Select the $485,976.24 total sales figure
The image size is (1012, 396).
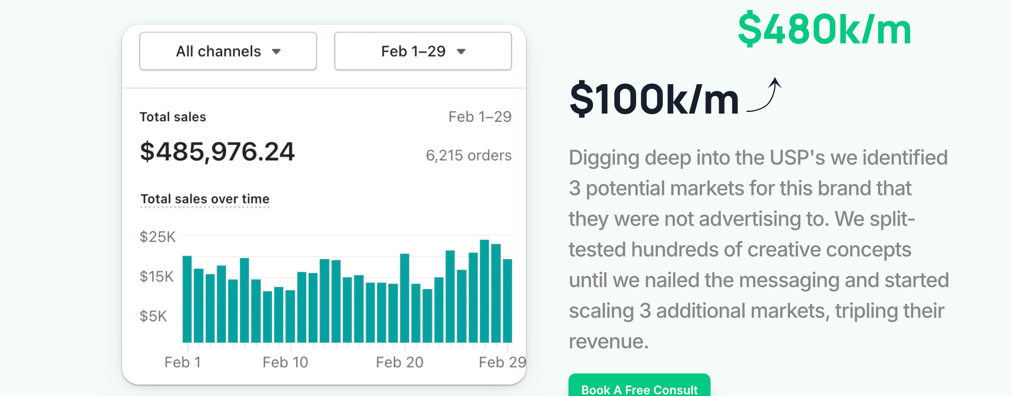[x=217, y=152]
